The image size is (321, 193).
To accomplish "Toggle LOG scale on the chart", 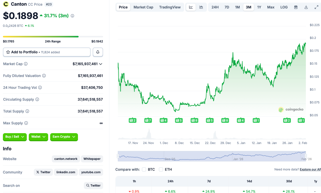I will tap(284, 7).
